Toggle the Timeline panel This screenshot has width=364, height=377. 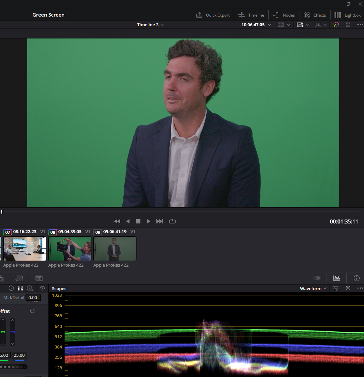[251, 15]
